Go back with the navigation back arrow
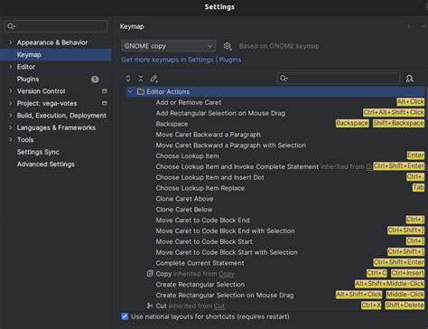428x329 pixels. [x=410, y=26]
